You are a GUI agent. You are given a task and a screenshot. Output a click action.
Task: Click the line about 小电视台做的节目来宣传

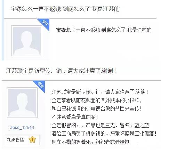(97, 109)
